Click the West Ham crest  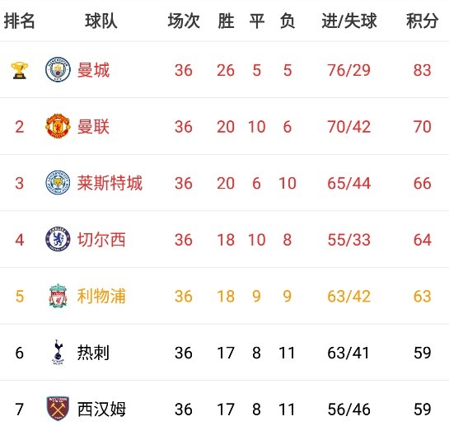point(58,409)
